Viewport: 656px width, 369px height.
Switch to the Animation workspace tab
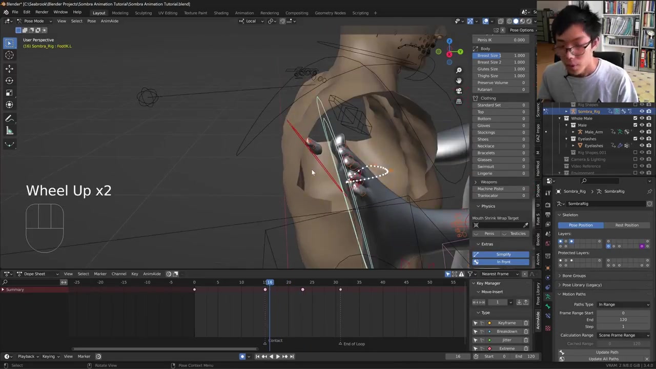click(x=244, y=13)
